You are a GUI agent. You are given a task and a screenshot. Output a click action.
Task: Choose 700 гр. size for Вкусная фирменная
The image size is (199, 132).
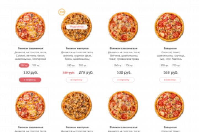(36, 65)
